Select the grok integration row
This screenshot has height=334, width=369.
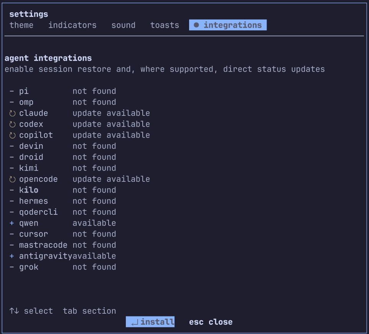tap(63, 267)
